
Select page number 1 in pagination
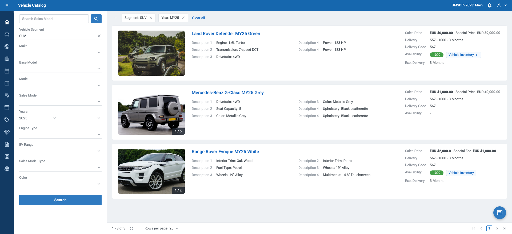[x=489, y=228]
